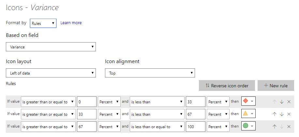Open the green circle icon picker
The width and height of the screenshot is (299, 137).
pyautogui.click(x=248, y=126)
